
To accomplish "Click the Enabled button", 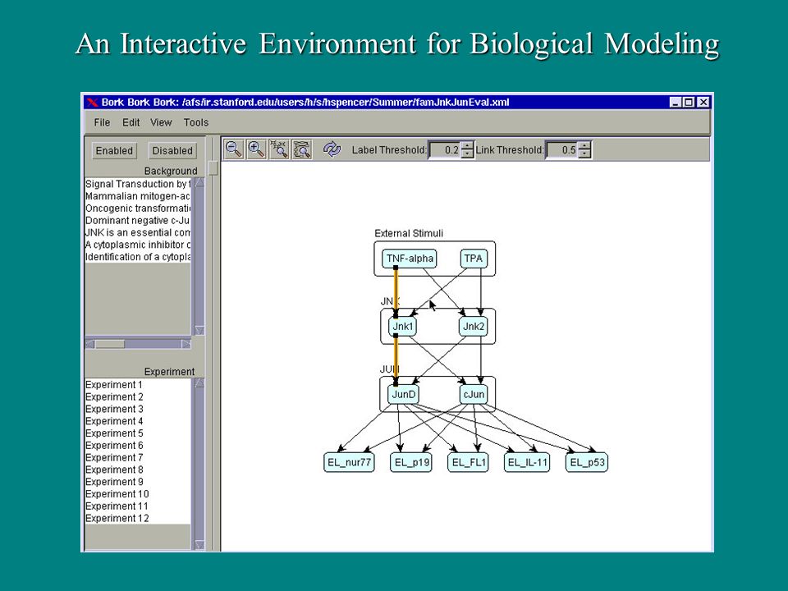I will 114,151.
